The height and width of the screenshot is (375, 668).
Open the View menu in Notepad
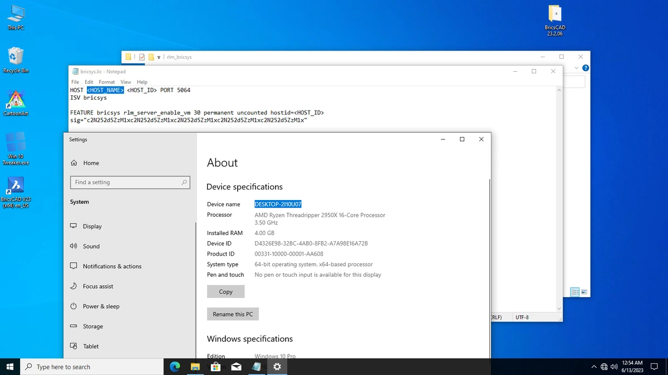click(x=126, y=82)
